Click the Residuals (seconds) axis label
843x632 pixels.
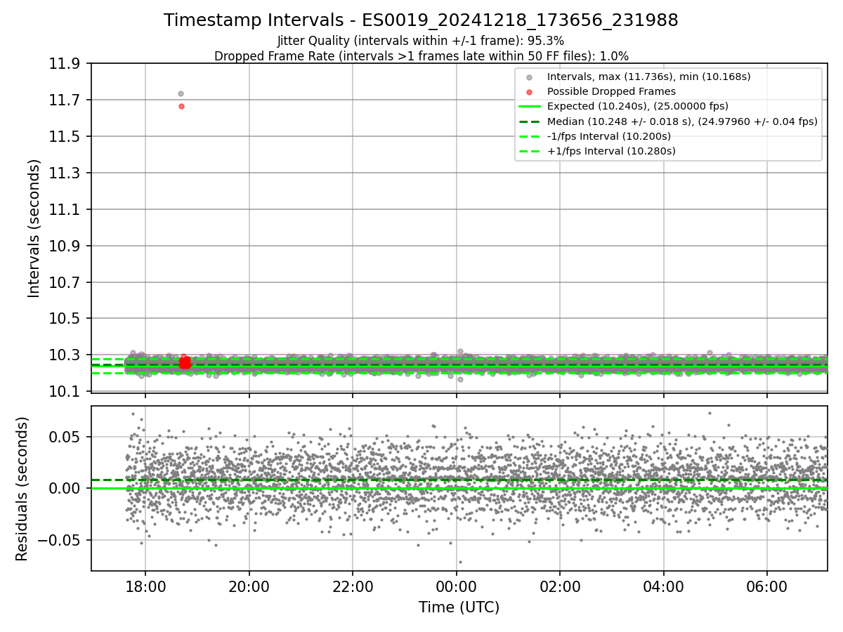point(22,489)
